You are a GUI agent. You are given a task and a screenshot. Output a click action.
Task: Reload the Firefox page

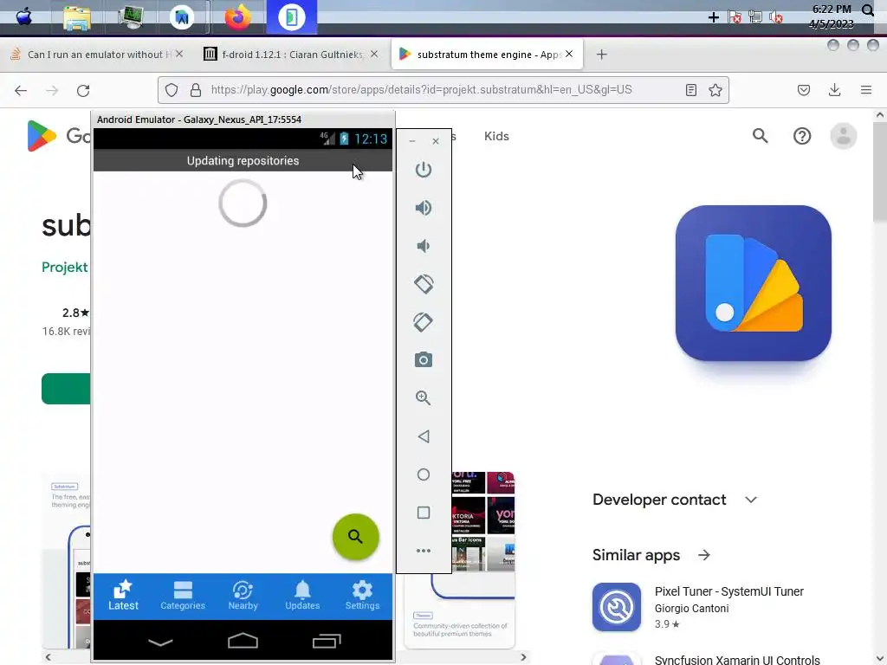click(83, 90)
